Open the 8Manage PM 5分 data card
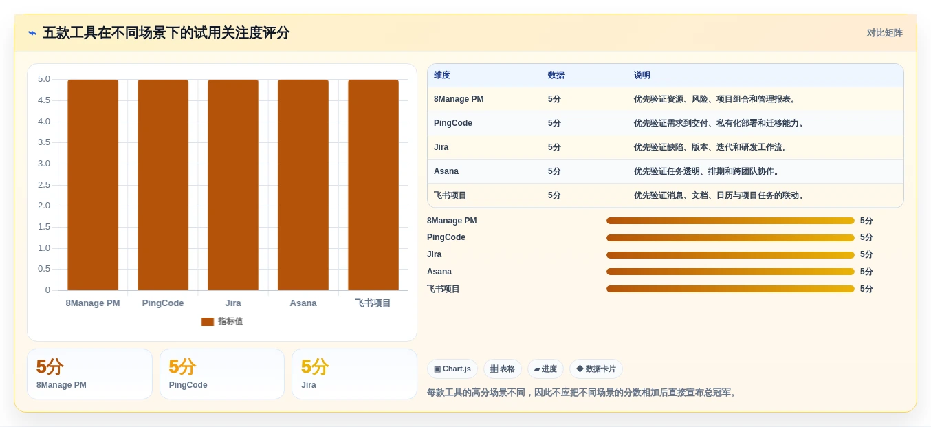Viewport: 931px width, 427px height. 89,374
